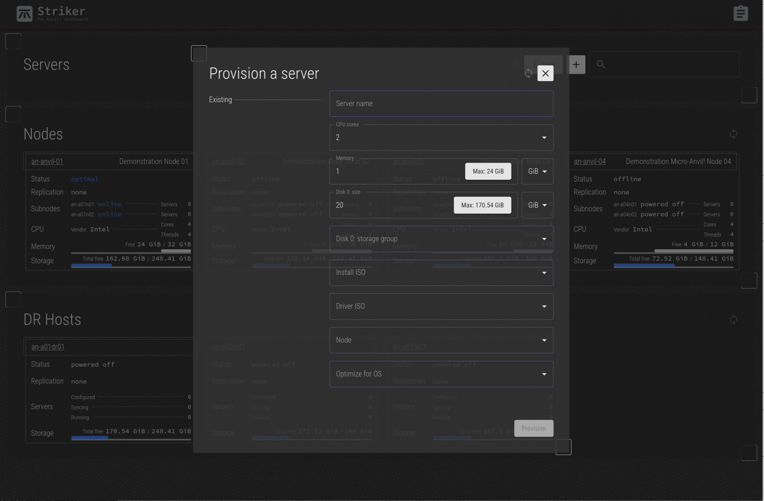Open the Optimize for OS dropdown
Image resolution: width=764 pixels, height=501 pixels.
[441, 374]
